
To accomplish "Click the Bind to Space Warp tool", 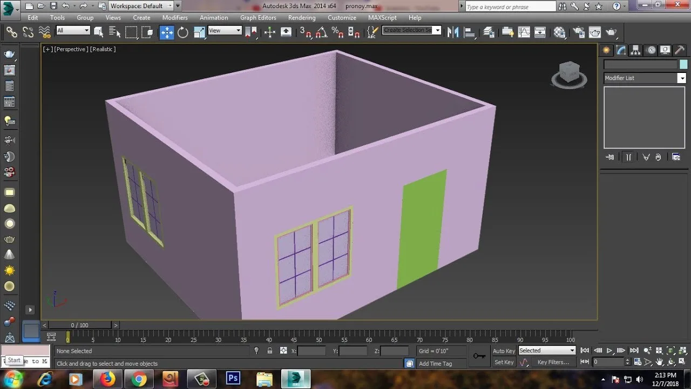I will (x=45, y=32).
